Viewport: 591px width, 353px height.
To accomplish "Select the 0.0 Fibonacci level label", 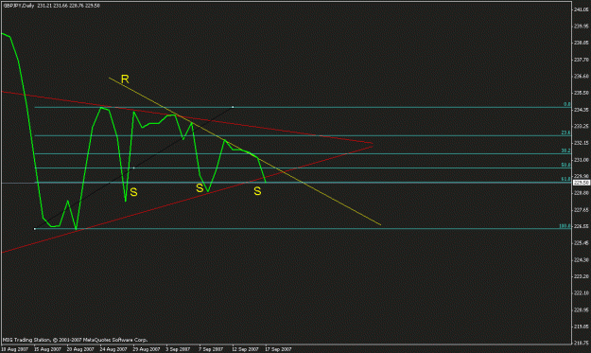I will (x=566, y=104).
